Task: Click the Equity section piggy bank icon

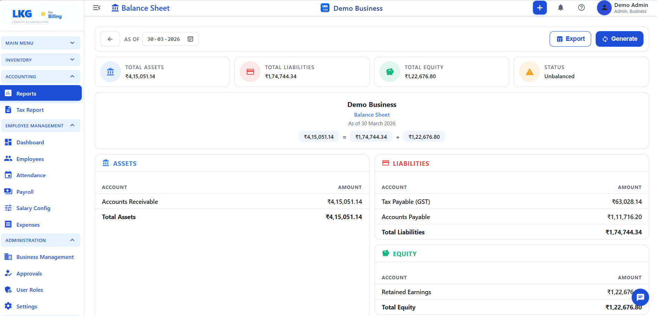Action: pos(385,253)
